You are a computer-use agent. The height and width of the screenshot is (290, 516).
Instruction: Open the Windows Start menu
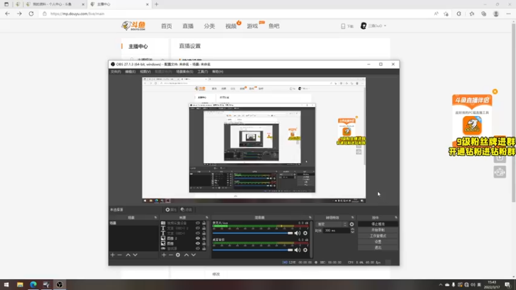[6, 284]
